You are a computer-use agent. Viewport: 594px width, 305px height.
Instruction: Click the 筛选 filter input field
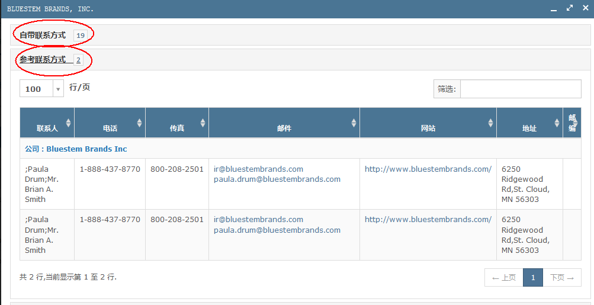521,89
